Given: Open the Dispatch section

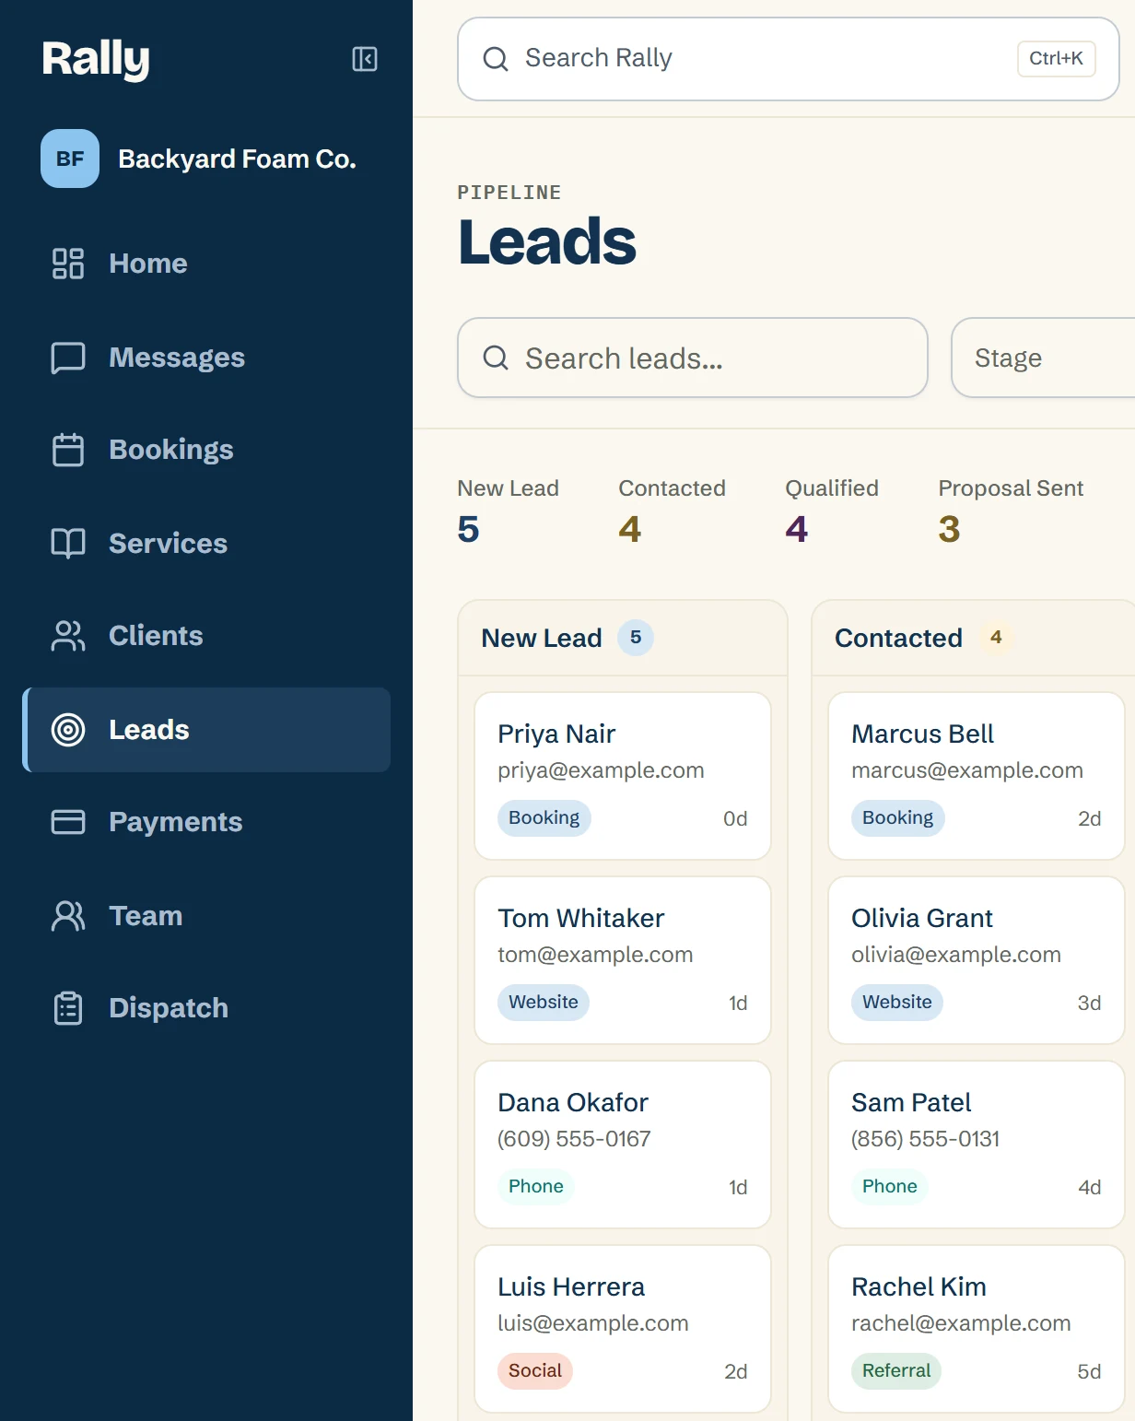Looking at the screenshot, I should pyautogui.click(x=206, y=1008).
